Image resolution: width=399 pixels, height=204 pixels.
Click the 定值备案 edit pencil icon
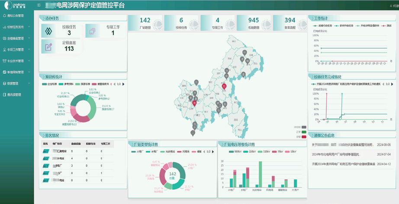click(x=48, y=46)
